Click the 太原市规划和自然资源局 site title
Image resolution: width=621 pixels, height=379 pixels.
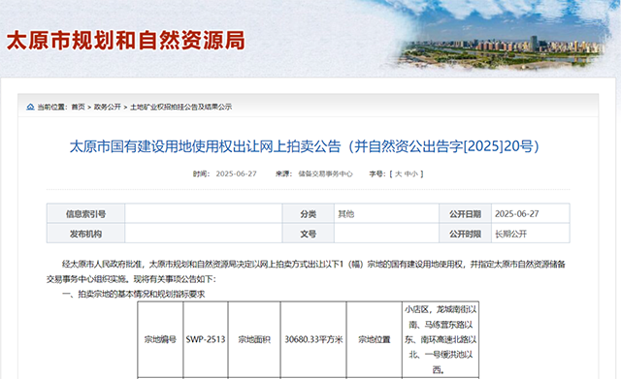[x=126, y=41]
